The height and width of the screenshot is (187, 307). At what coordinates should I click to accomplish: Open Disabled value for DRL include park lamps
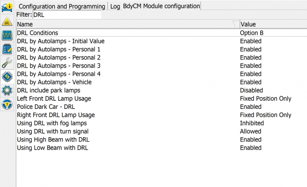pos(251,90)
